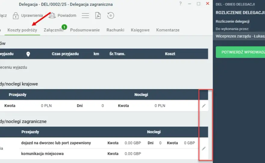This screenshot has height=163, width=265.
Task: Click Rozliczenie delegacji step text in sidebar
Action: 232,21
